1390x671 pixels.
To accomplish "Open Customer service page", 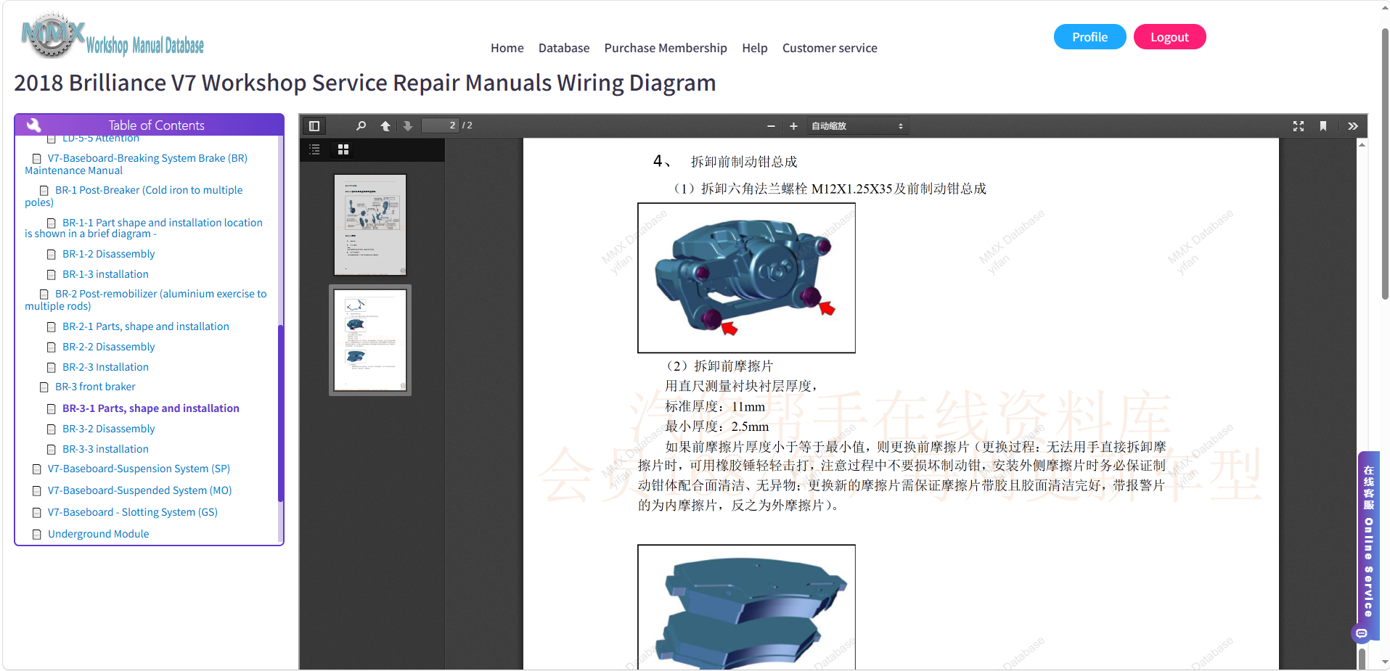I will click(x=830, y=48).
